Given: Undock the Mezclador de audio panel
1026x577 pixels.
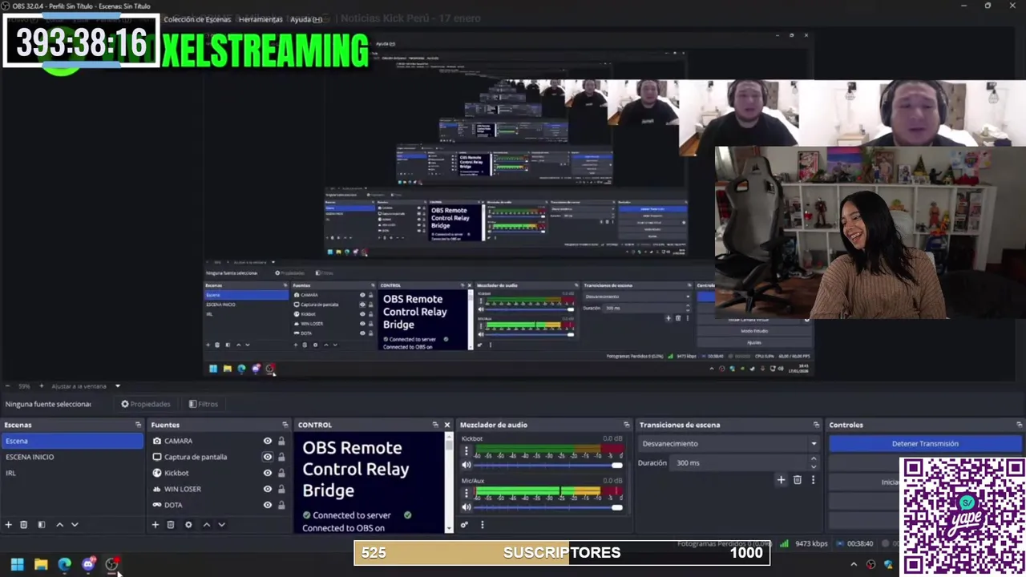Looking at the screenshot, I should pos(626,425).
